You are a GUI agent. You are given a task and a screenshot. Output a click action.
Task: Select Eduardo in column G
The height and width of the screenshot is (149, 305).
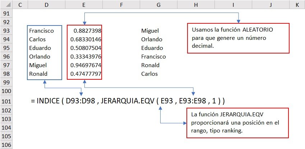tap(152, 48)
